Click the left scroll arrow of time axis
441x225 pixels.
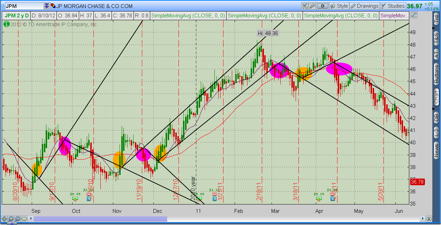[31, 219]
